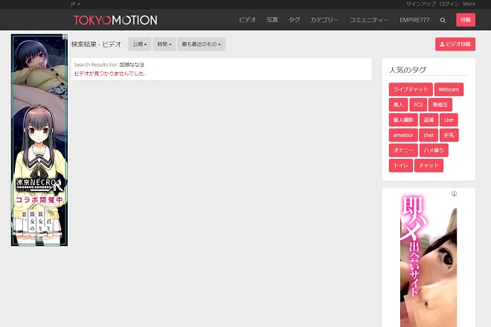Click the ad marker icon on left banner

[65, 37]
